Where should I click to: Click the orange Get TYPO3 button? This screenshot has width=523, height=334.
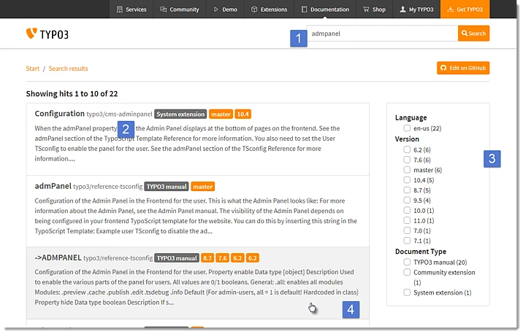pyautogui.click(x=465, y=9)
